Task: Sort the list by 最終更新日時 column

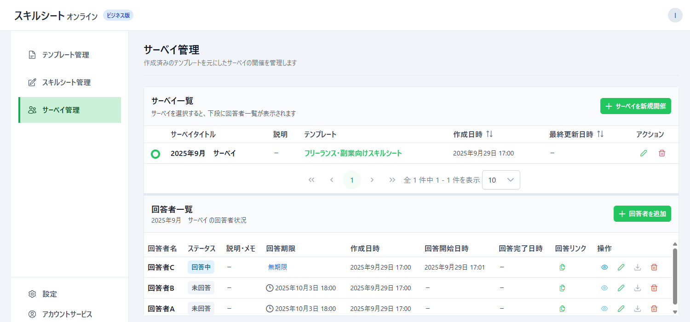Action: point(600,134)
